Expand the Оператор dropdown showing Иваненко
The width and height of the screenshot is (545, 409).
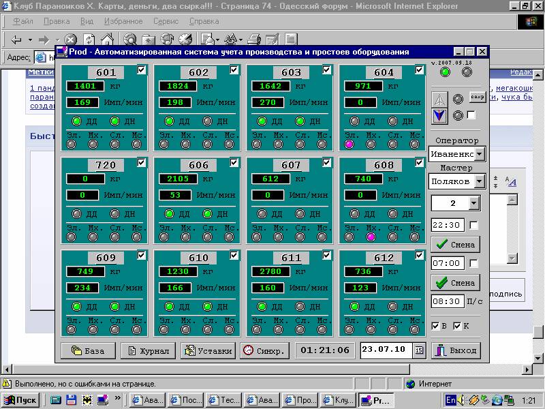click(480, 154)
